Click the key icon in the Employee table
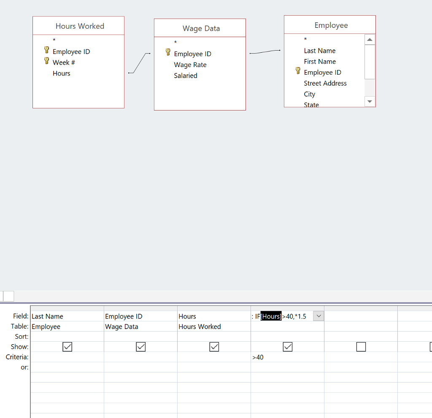Screen dimensions: 432x418 [298, 71]
